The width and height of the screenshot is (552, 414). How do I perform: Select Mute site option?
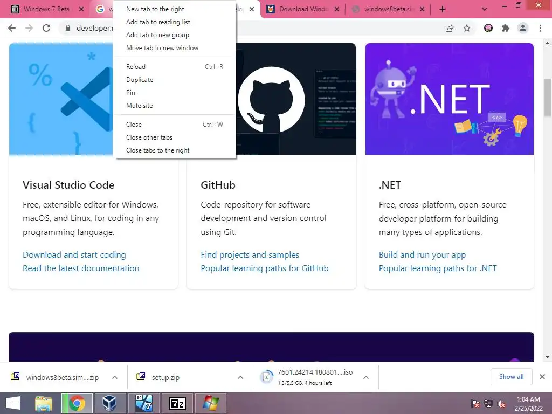tap(175, 106)
